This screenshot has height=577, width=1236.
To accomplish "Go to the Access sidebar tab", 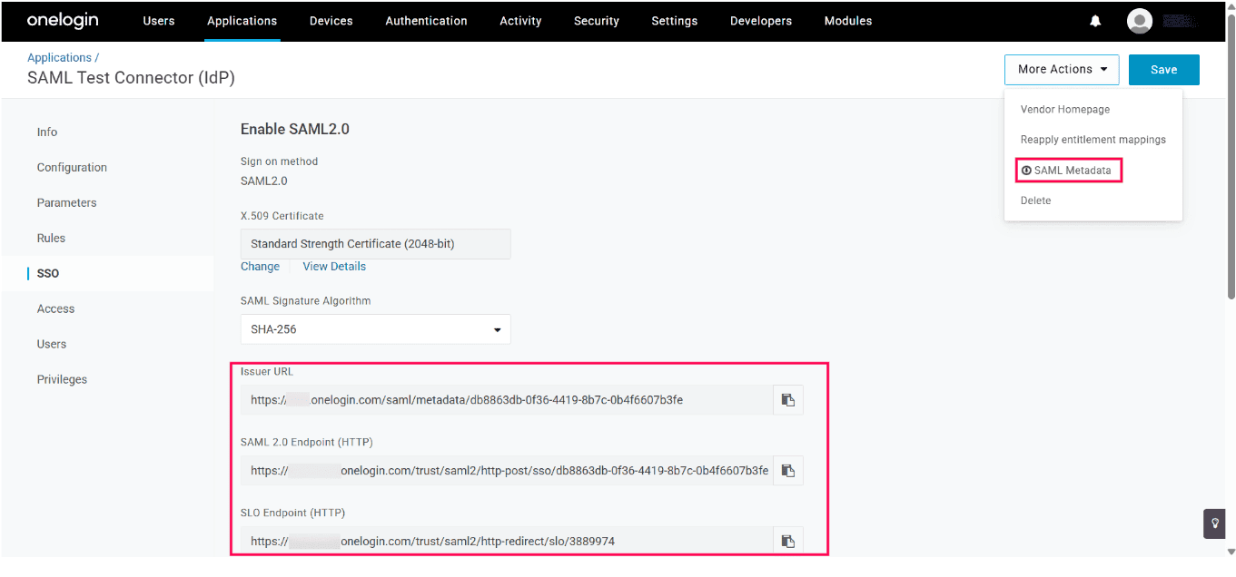I will pos(55,309).
